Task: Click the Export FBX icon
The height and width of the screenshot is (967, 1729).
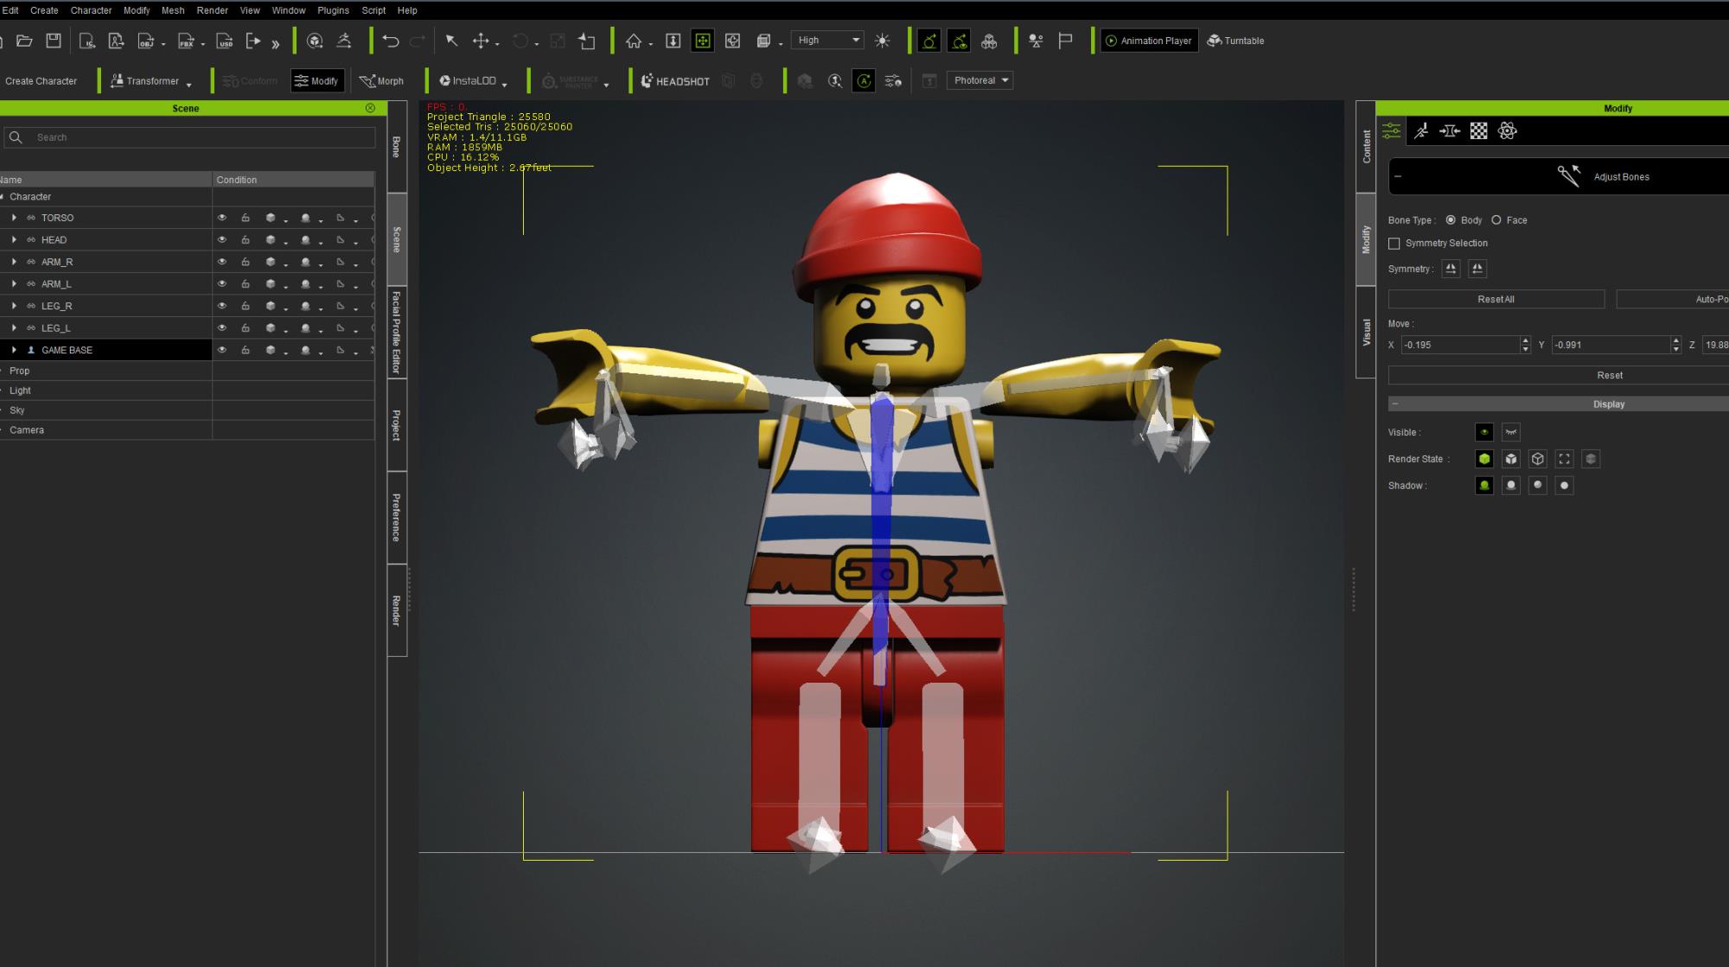Action: 186,41
